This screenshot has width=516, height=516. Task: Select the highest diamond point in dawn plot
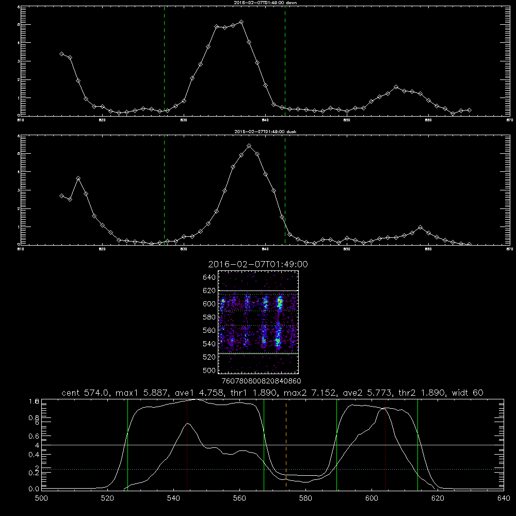(241, 22)
